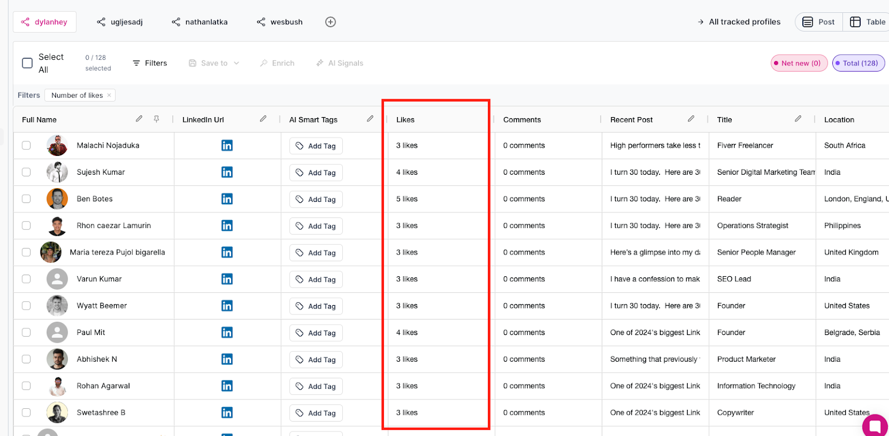Click Varun Kumar's recent post text
This screenshot has width=889, height=436.
coord(655,279)
